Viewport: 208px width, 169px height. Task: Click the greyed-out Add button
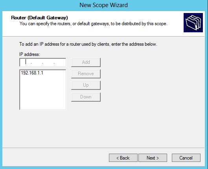pos(86,62)
